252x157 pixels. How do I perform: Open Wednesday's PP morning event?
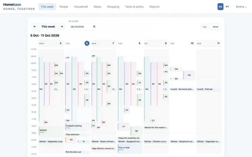pos(94,56)
